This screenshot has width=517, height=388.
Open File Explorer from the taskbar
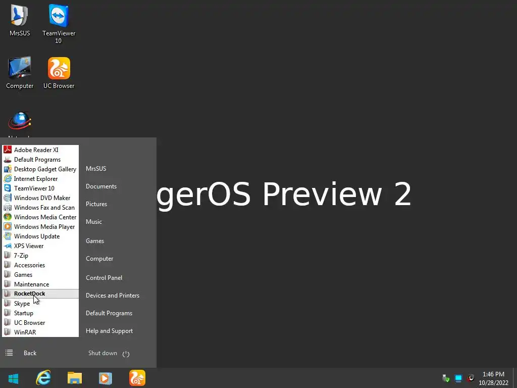(75, 378)
